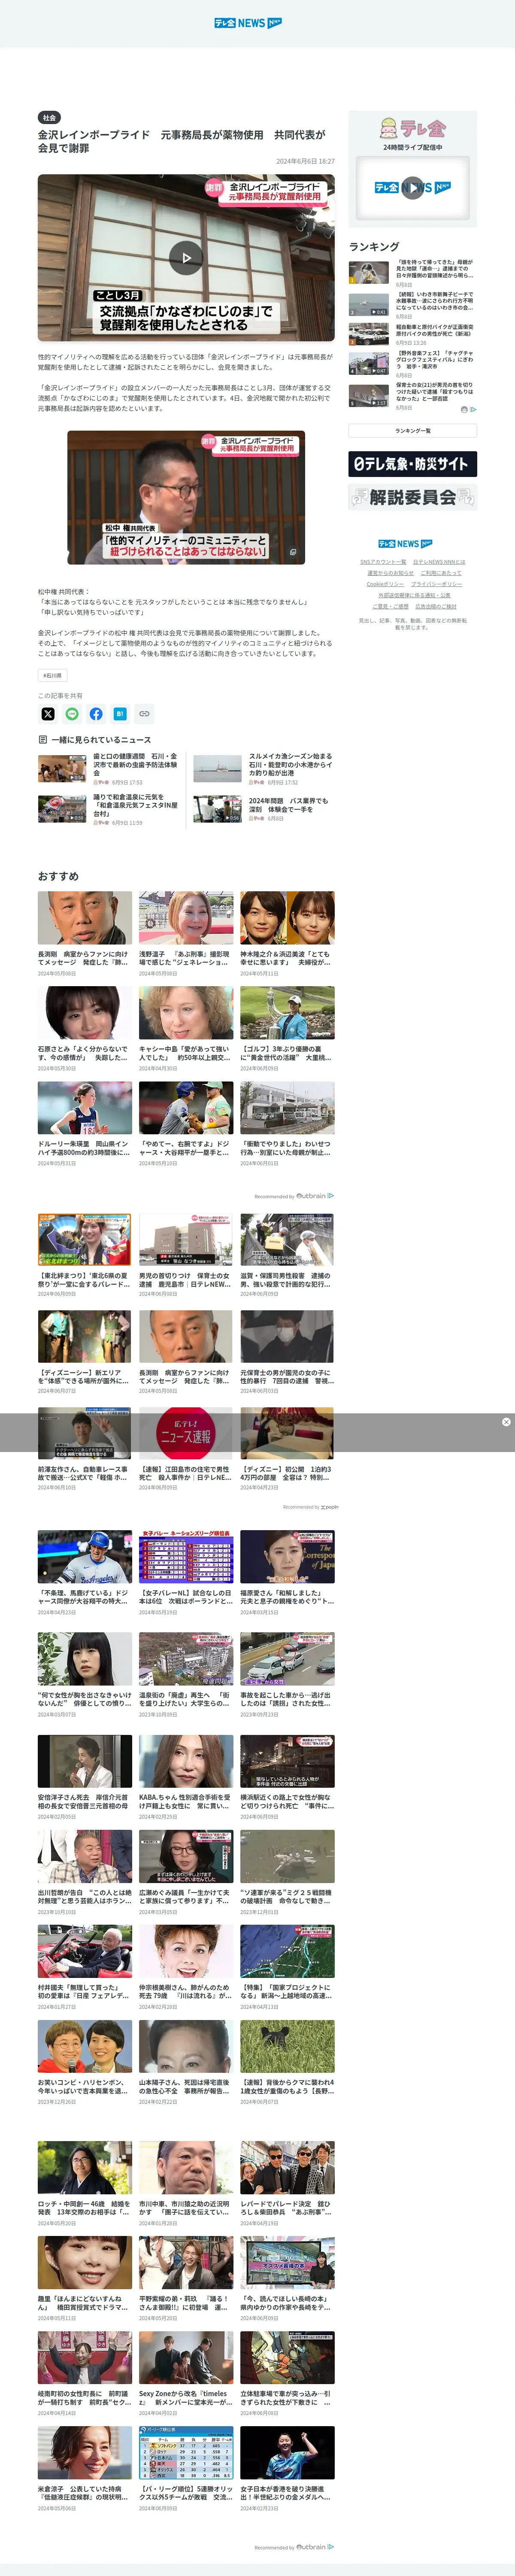This screenshot has width=515, height=2576.
Task: Share the article on X
Action: pos(48,714)
